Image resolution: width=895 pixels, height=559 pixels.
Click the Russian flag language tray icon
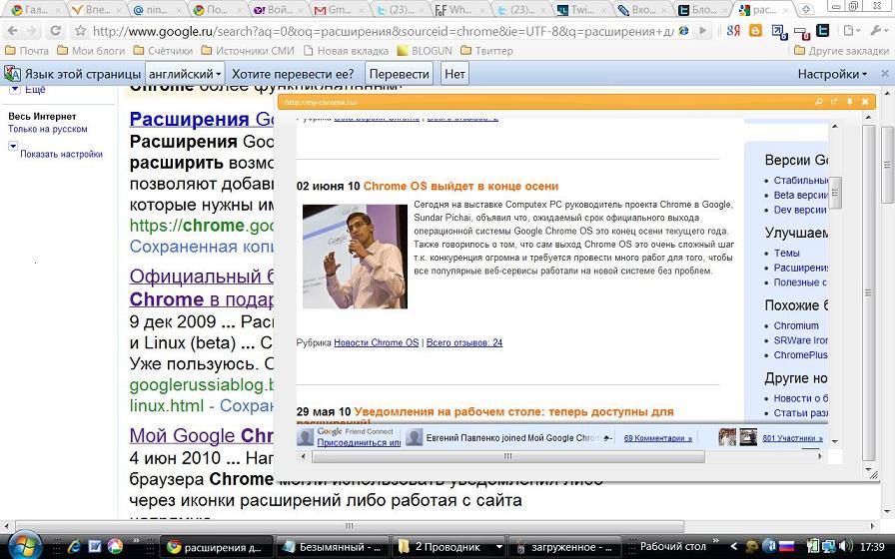point(787,546)
